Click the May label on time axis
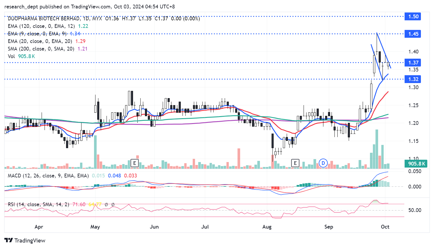Viewport: 434px width, 248px height. 95,227
